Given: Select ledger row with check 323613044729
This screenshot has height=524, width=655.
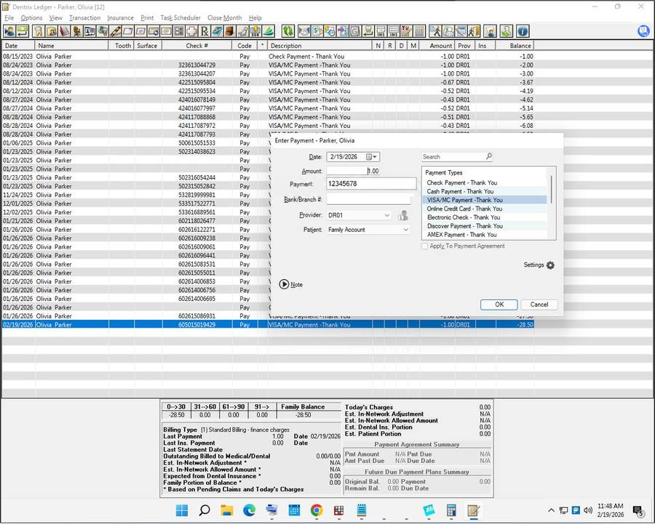Looking at the screenshot, I should (268, 65).
